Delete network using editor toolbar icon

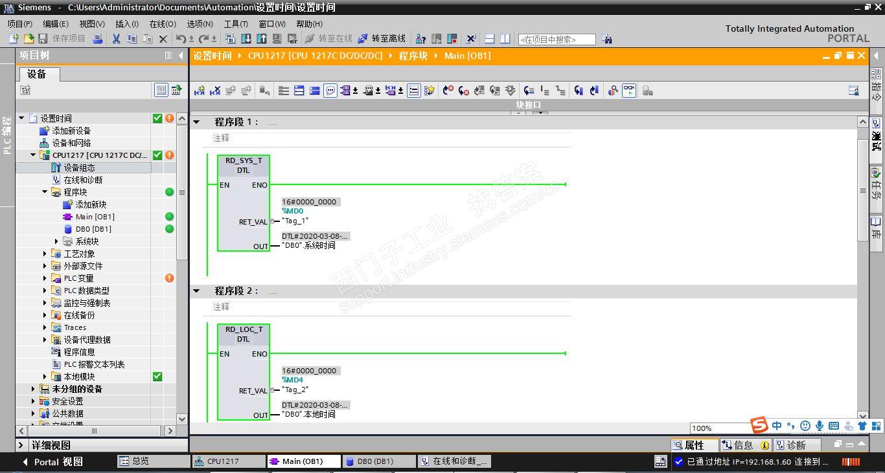tap(215, 91)
